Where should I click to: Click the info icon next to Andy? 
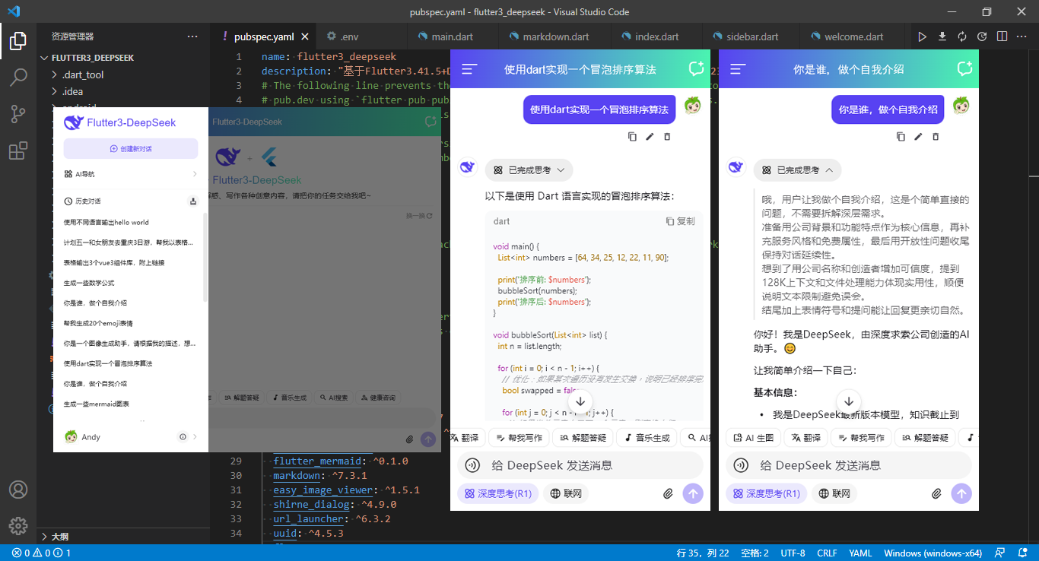click(x=183, y=437)
